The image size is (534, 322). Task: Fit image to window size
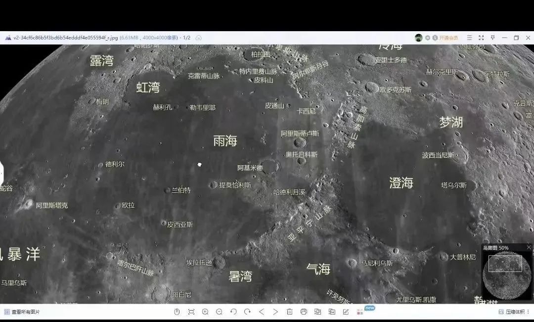pyautogui.click(x=191, y=312)
